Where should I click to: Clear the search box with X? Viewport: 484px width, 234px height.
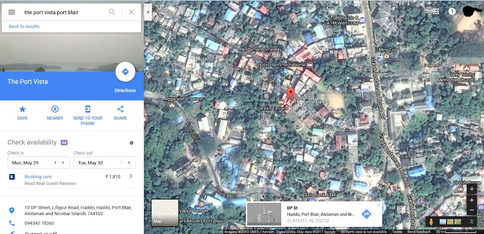point(131,12)
